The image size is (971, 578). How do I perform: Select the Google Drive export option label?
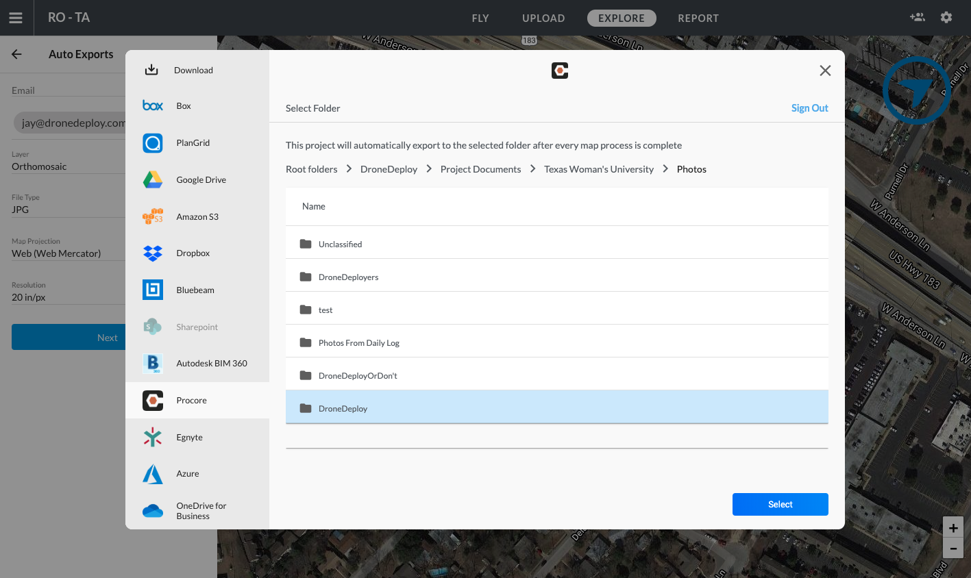[x=201, y=179]
